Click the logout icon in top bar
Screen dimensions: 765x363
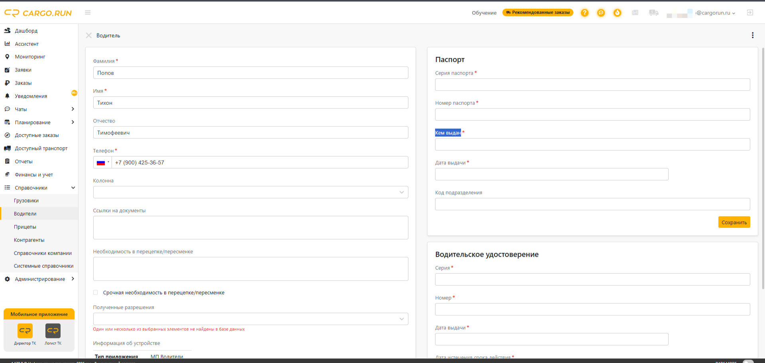click(750, 13)
